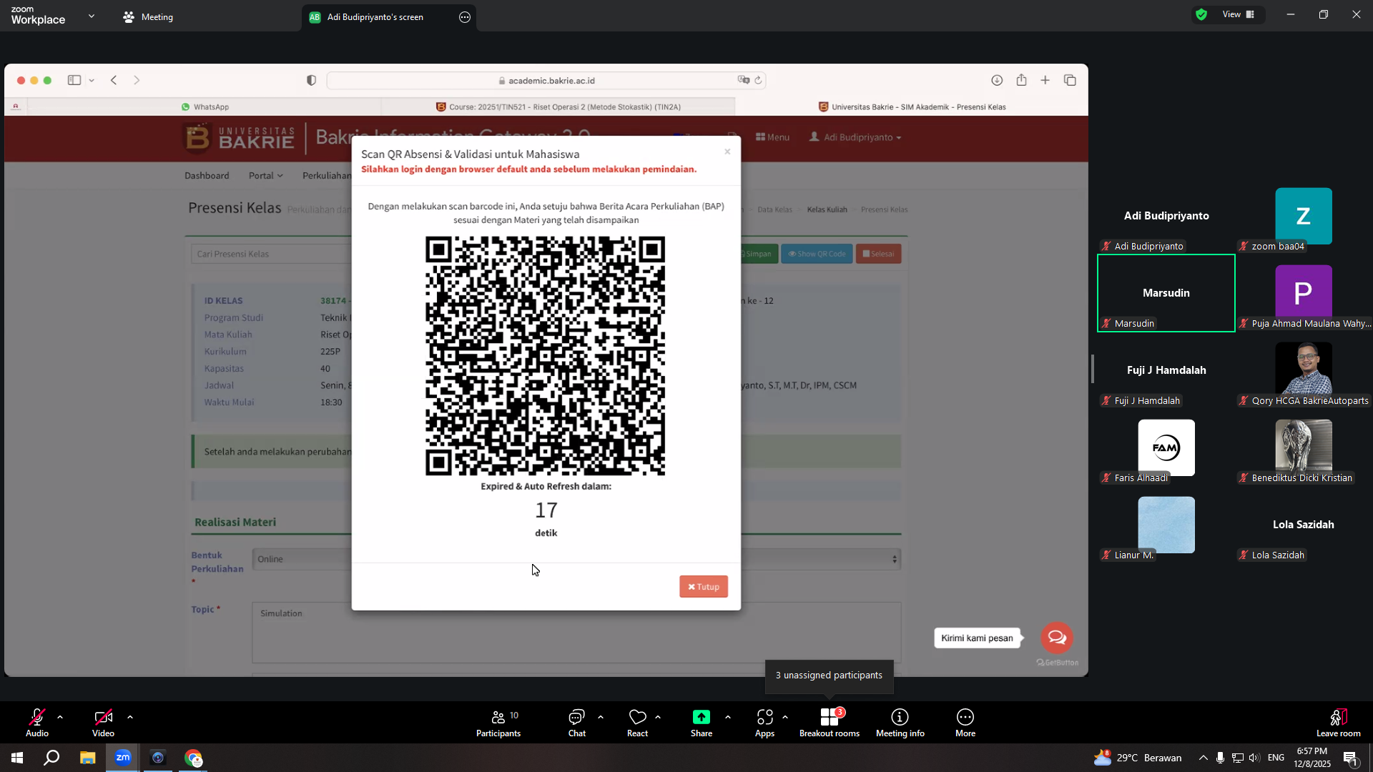
Task: Click the green encryption shield icon
Action: (1201, 14)
